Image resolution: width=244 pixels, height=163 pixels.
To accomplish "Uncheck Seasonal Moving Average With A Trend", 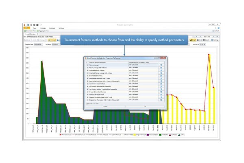I will point(87,97).
